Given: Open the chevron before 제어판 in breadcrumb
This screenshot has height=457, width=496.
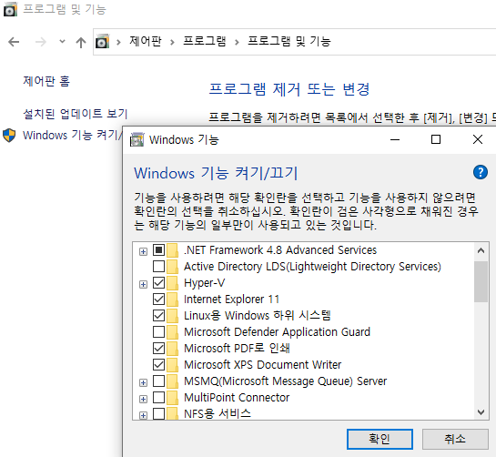Looking at the screenshot, I should tap(118, 42).
